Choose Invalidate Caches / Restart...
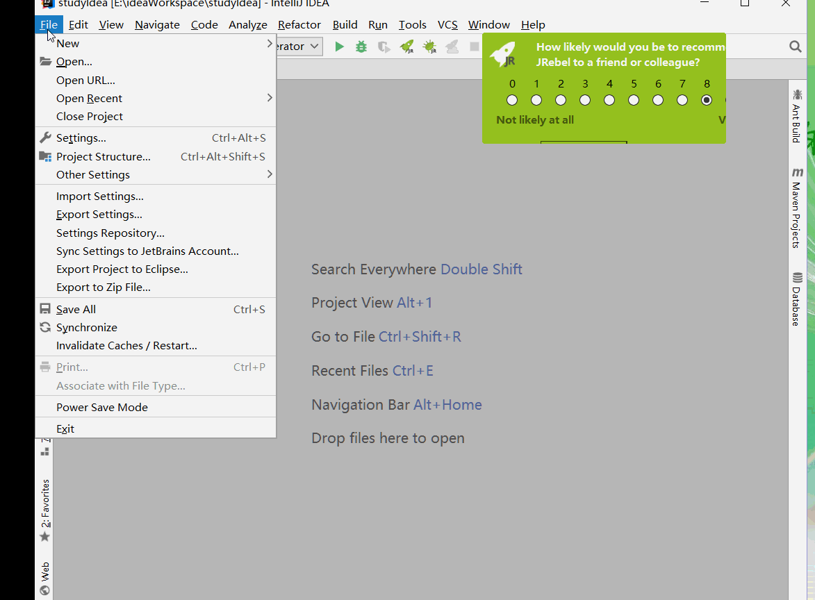 point(156,345)
